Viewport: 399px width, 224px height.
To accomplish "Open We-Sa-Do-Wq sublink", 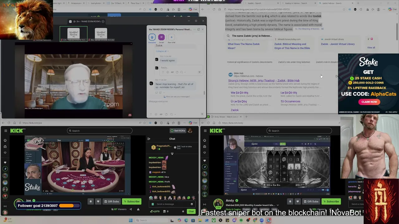I will click(239, 93).
